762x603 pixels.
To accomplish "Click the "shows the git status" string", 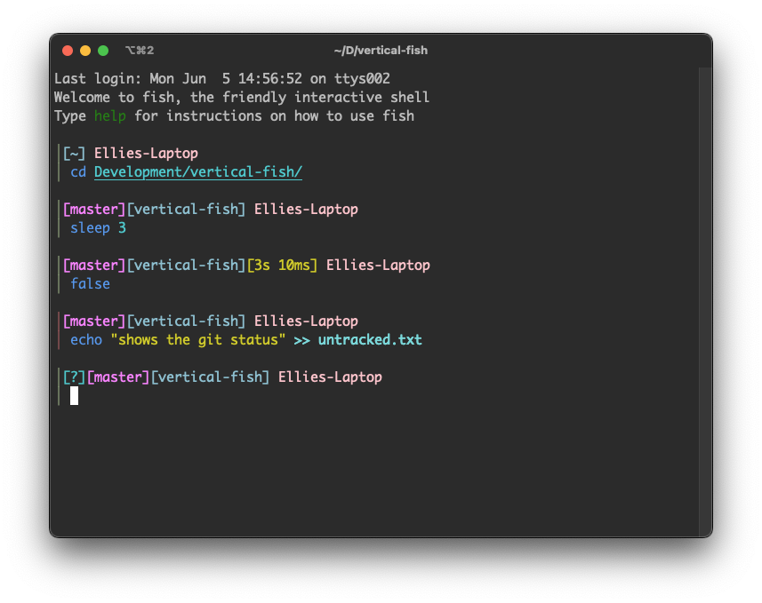I will point(197,340).
